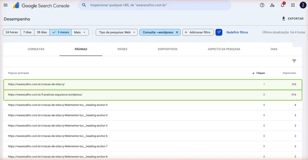The height and width of the screenshot is (160, 308).
Task: Click the 416 impressions value
Action: (294, 95)
